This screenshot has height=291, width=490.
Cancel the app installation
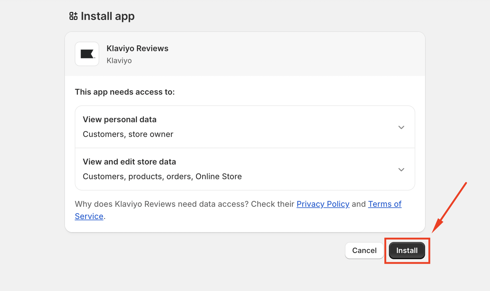[x=364, y=251]
